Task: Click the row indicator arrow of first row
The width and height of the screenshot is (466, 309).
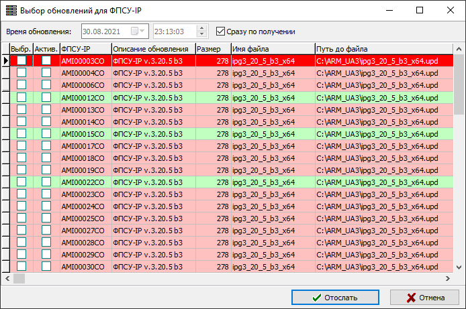Action: coord(5,61)
